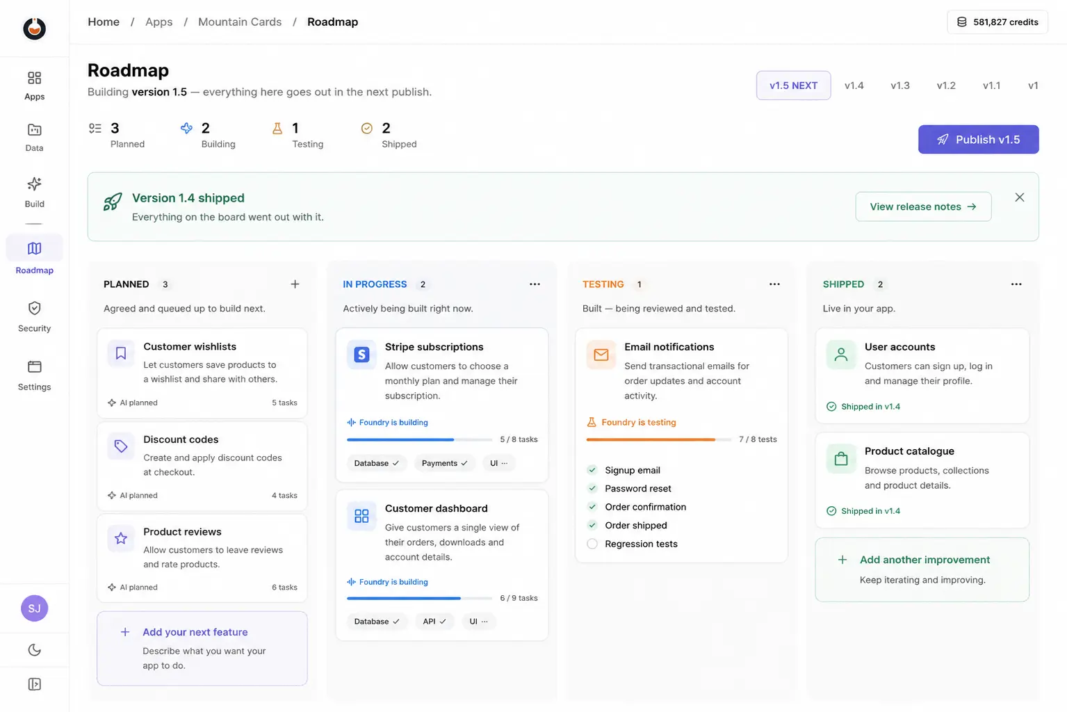The width and height of the screenshot is (1067, 712).
Task: Dismiss the Version 1.4 shipped banner
Action: pos(1019,197)
